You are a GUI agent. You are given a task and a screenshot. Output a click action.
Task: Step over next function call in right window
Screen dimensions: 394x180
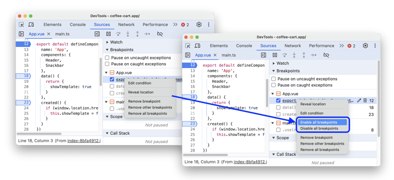(284, 55)
